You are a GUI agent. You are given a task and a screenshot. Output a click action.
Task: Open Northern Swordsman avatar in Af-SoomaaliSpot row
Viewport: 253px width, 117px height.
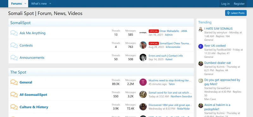click(143, 95)
